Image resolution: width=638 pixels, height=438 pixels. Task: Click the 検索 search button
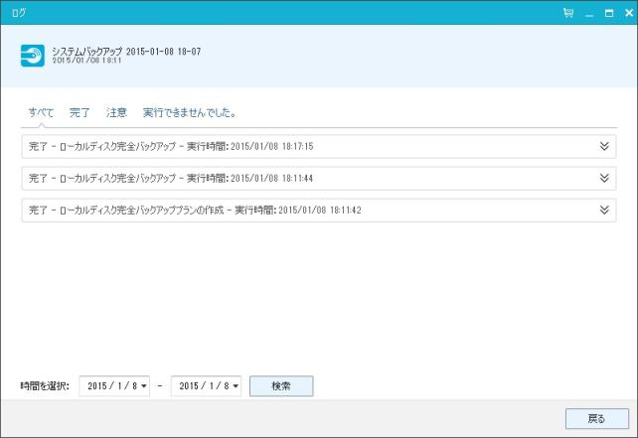(281, 386)
